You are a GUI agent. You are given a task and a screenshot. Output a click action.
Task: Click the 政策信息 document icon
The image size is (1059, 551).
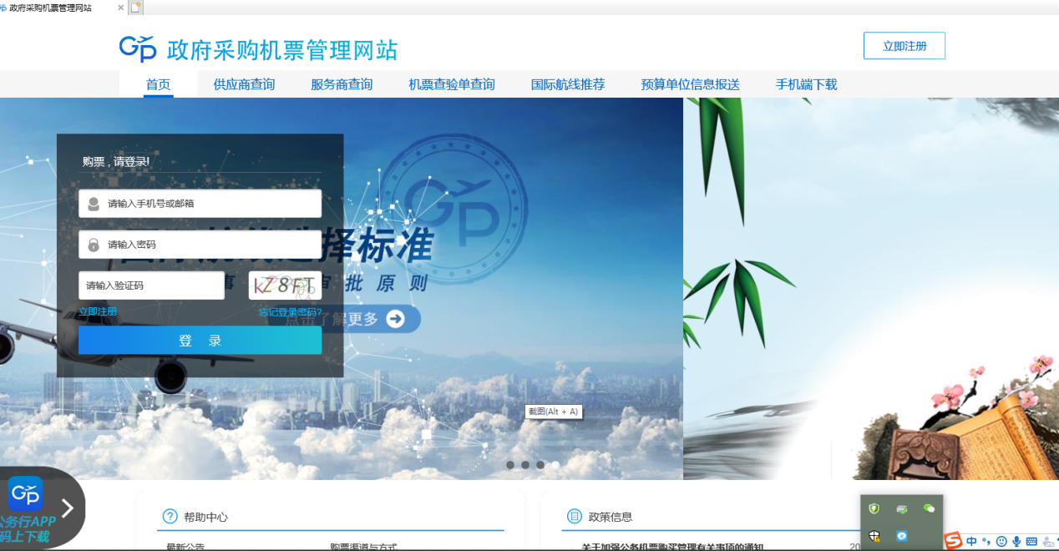[574, 517]
